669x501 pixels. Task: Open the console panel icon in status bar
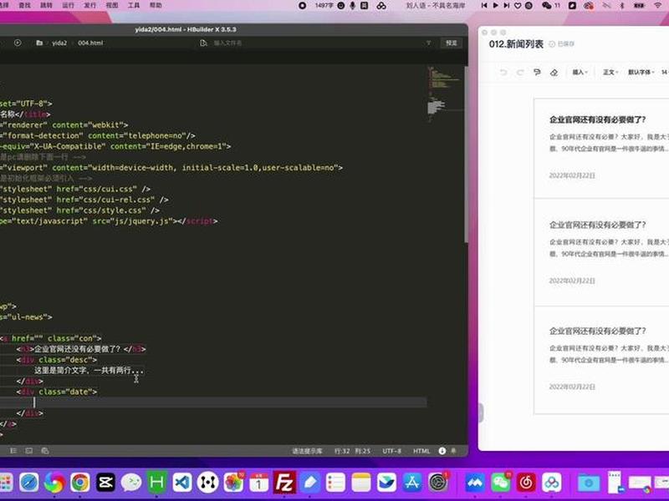coord(29,450)
